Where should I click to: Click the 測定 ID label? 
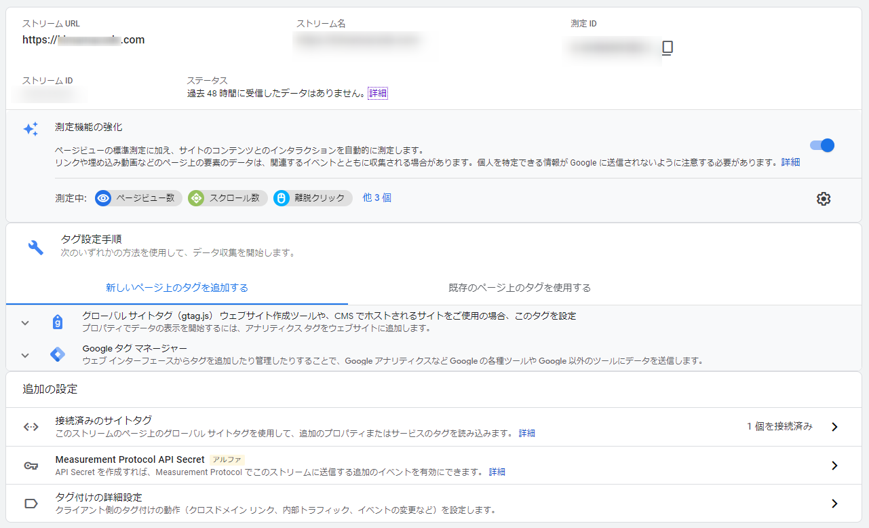[x=584, y=24]
